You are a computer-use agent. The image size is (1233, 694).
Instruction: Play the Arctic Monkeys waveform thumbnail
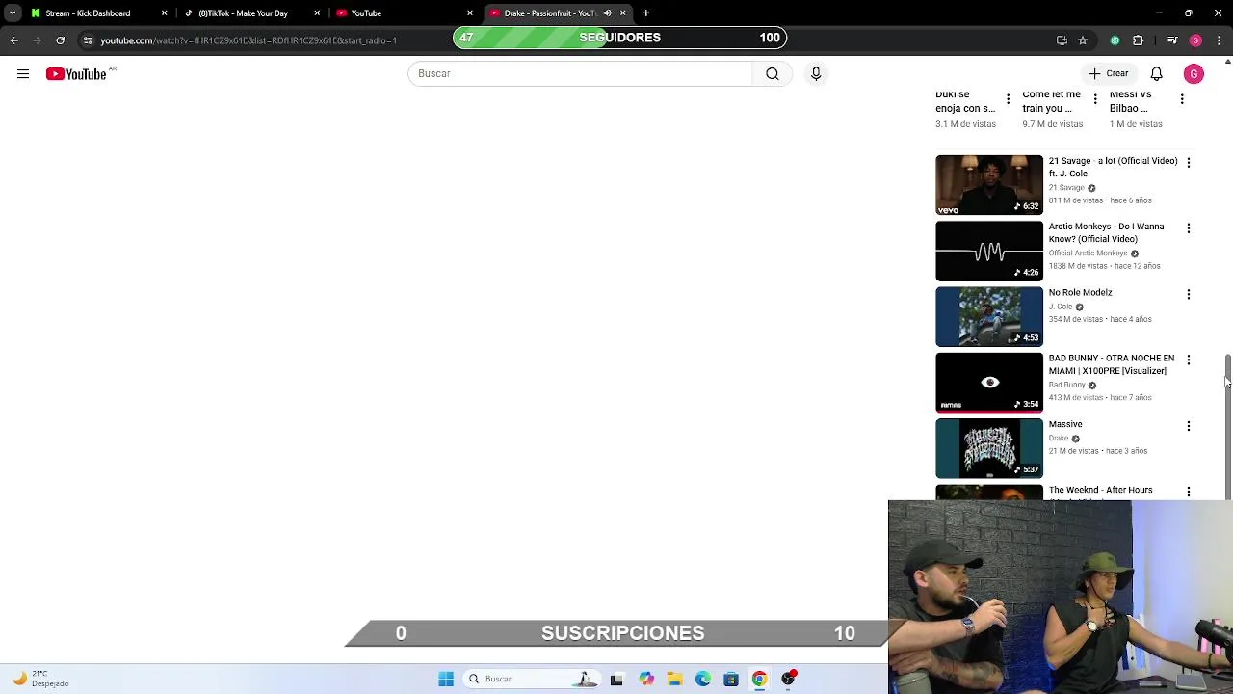click(989, 251)
